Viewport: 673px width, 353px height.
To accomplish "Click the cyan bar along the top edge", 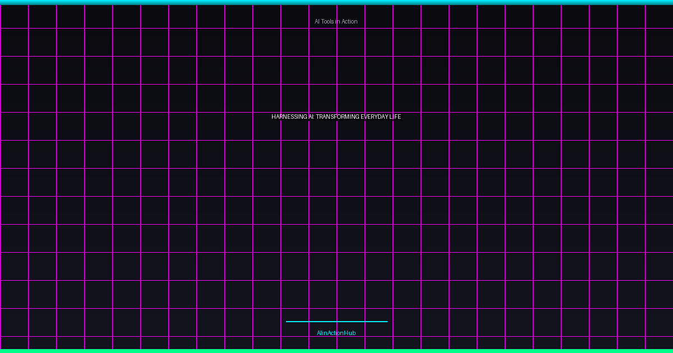I will pos(336,2).
